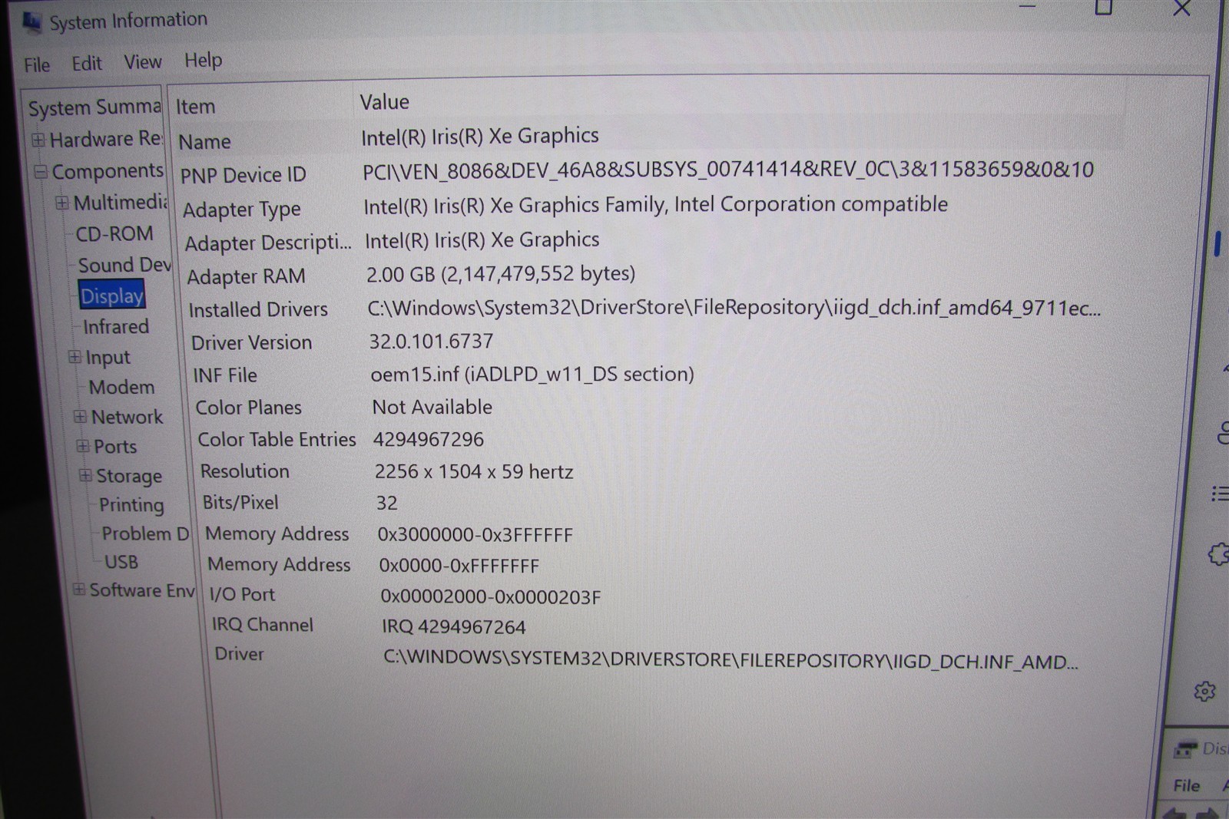Select the Resolution 2256 x 1504 value
This screenshot has width=1229, height=819.
[474, 471]
